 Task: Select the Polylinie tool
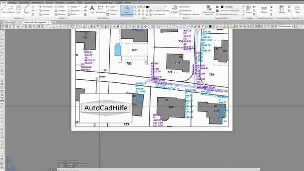coord(10,9)
